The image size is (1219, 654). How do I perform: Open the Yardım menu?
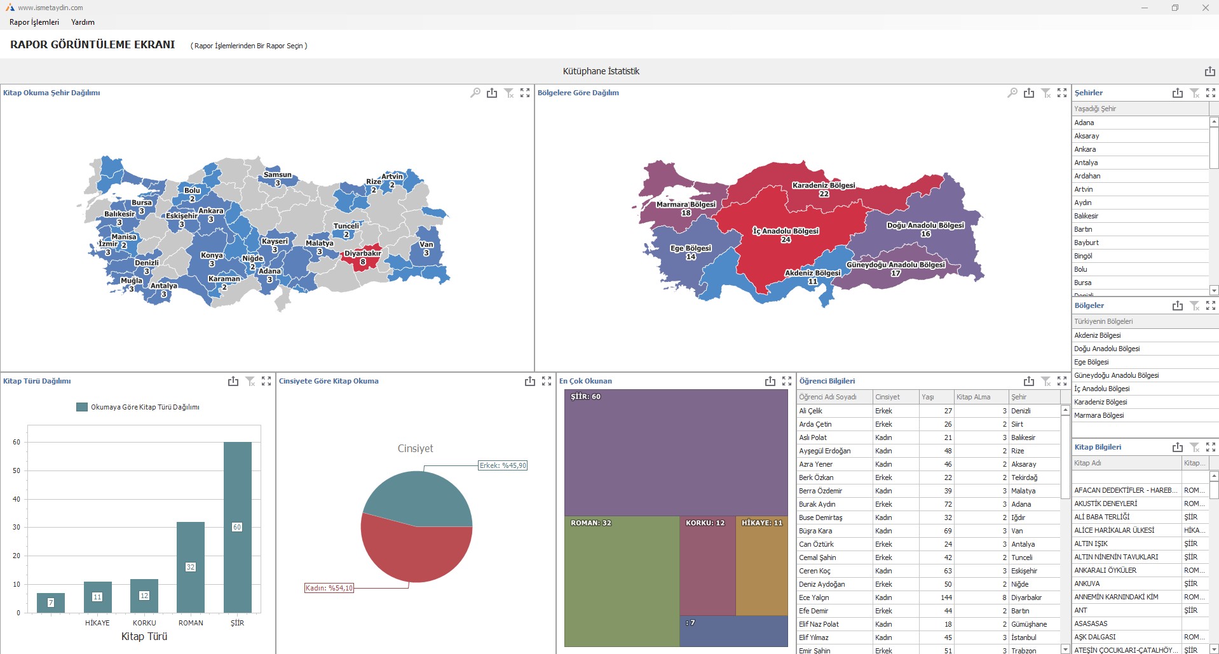click(83, 22)
